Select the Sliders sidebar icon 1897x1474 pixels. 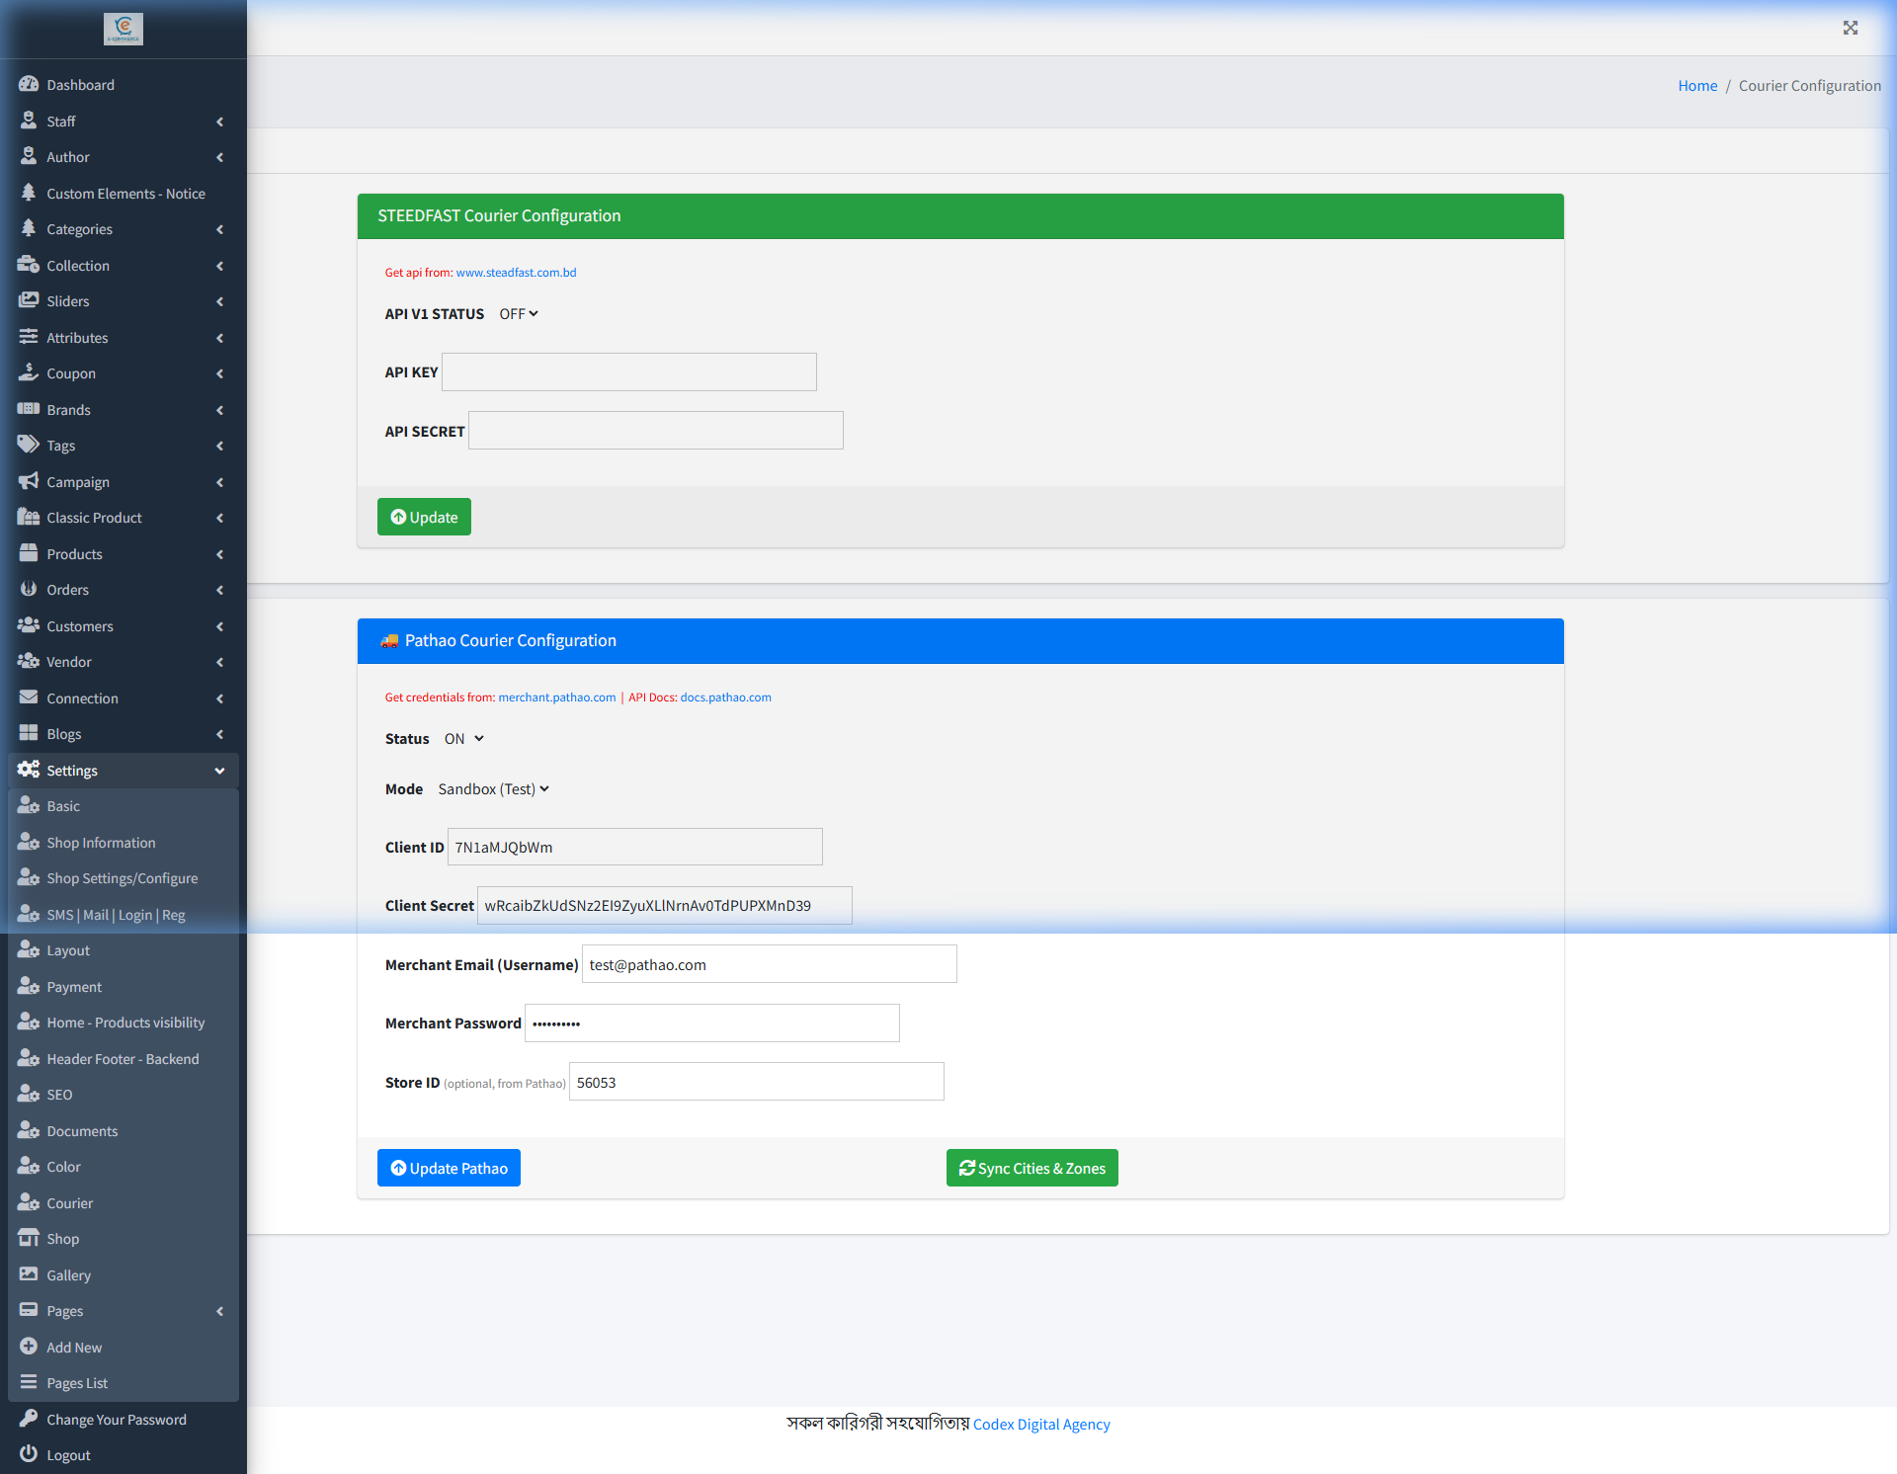tap(30, 301)
